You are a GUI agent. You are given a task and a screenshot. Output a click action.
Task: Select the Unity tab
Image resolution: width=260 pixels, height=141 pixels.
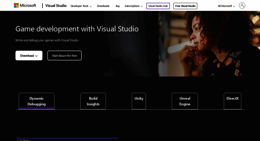coord(139,101)
